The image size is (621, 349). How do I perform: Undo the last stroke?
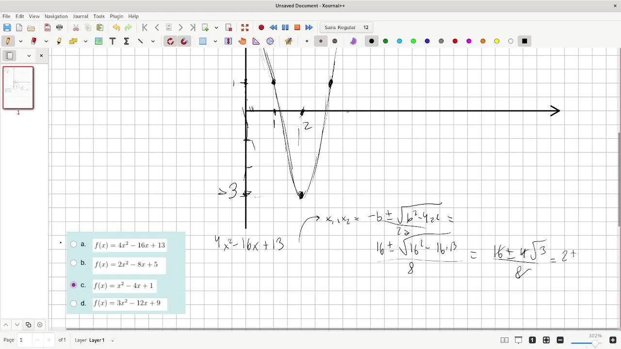[116, 28]
